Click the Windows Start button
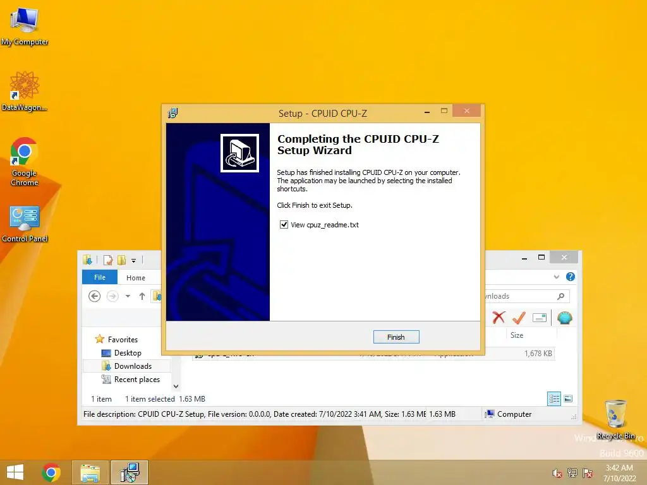Screen dimensions: 647x485 pos(15,472)
